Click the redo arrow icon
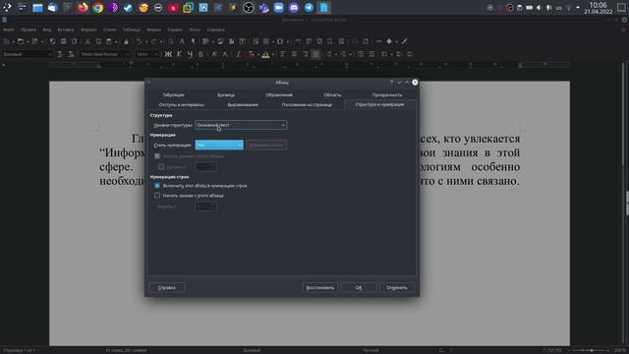Image resolution: width=629 pixels, height=354 pixels. 153,41
